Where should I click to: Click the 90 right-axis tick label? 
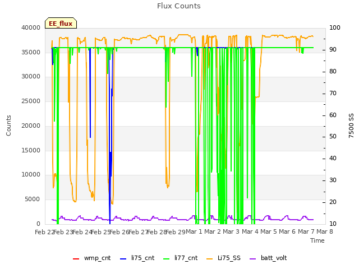pyautogui.click(x=333, y=50)
